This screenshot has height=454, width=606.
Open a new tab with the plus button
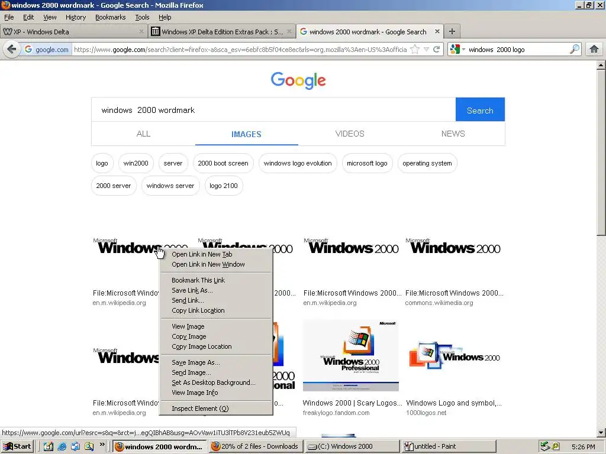tap(452, 31)
